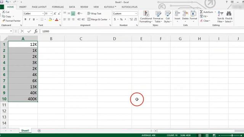Toggle Wrap Text
The width and height of the screenshot is (244, 137).
(94, 14)
